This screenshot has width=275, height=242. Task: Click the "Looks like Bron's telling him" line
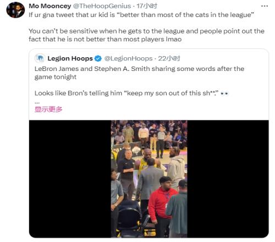click(131, 93)
